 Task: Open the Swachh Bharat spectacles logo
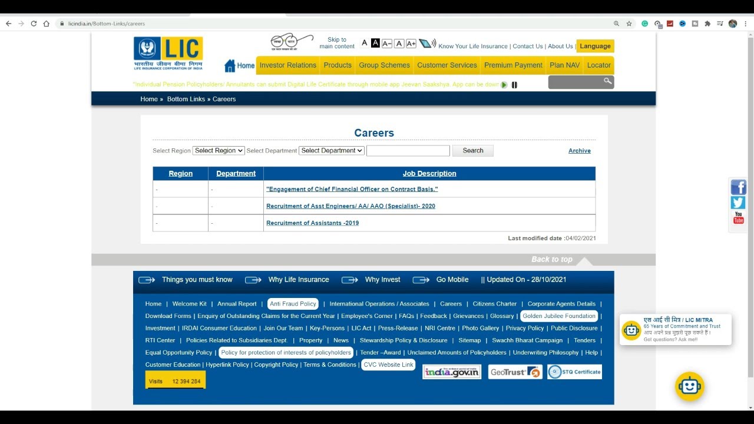click(x=292, y=42)
